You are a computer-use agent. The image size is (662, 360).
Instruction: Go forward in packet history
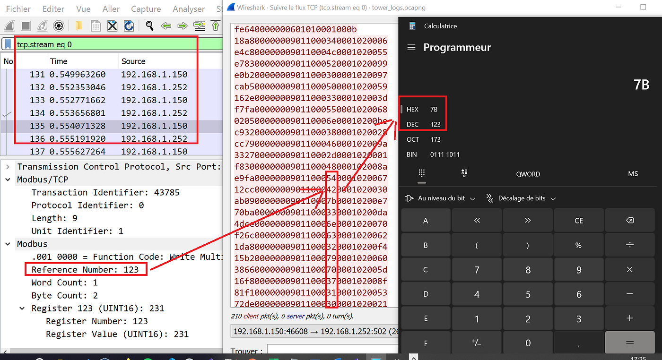182,26
